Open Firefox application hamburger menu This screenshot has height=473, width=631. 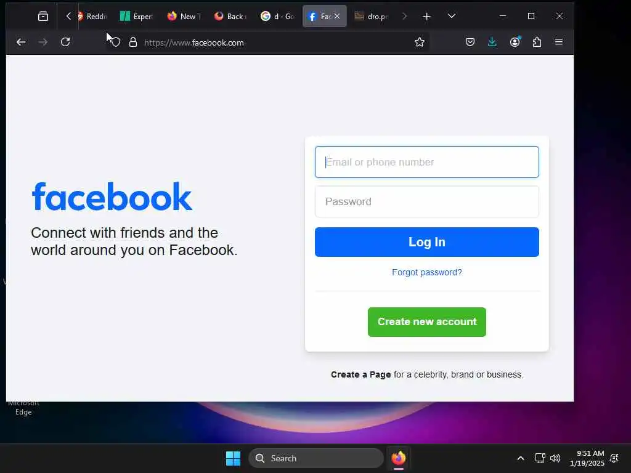[x=558, y=42]
